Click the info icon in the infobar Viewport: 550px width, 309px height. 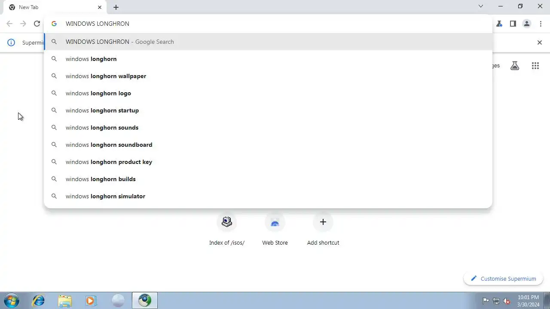point(11,42)
